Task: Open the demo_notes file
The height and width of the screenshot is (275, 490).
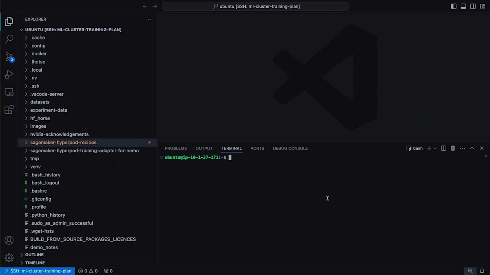Action: [87, 247]
